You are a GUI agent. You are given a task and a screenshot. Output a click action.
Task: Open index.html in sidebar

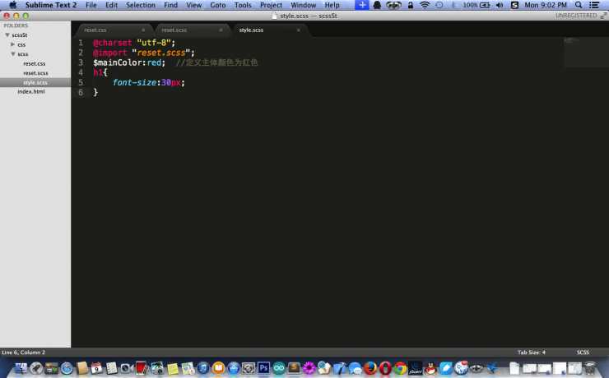[x=31, y=91]
